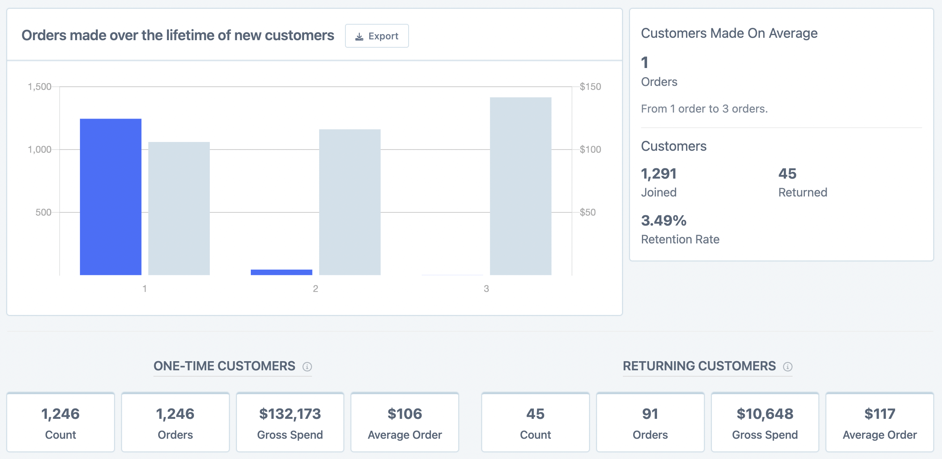The height and width of the screenshot is (459, 942).
Task: Switch to the RETURNING CUSTOMERS section heading
Action: click(699, 366)
